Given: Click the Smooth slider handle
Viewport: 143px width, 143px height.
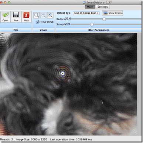Looking at the screenshot, I should coord(92,24).
